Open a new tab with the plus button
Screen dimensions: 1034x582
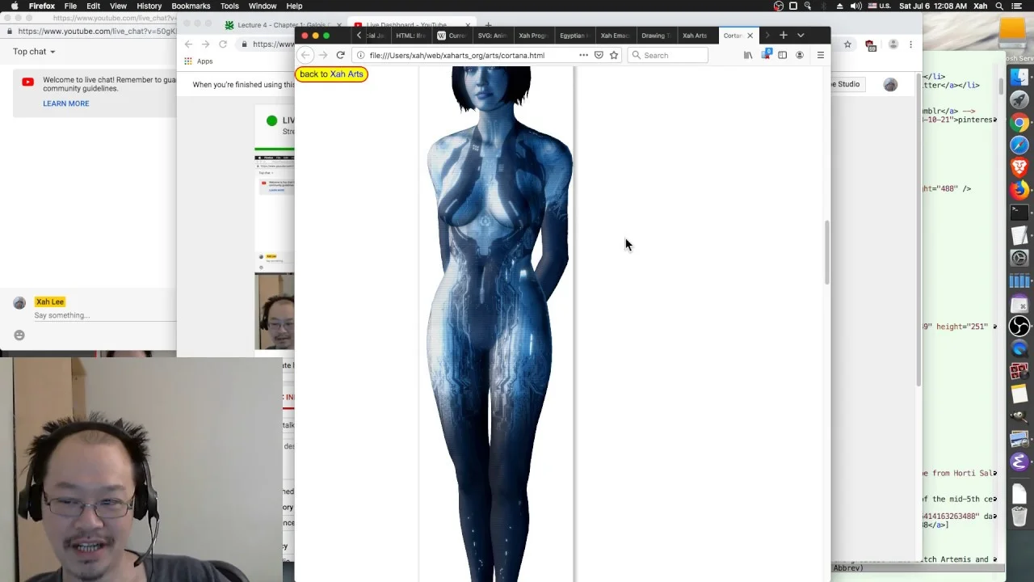point(783,36)
